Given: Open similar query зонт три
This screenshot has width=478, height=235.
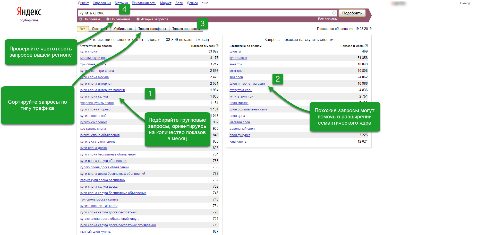Looking at the screenshot, I should click(x=236, y=64).
